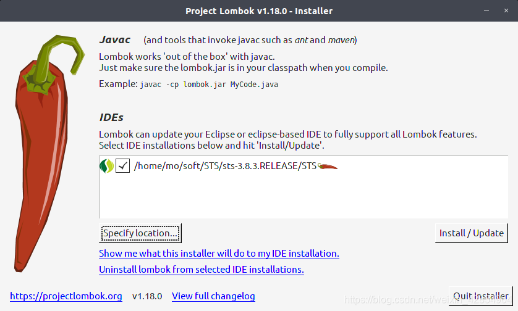Open the https://projectlombok.org link
This screenshot has width=518, height=311.
pos(66,296)
